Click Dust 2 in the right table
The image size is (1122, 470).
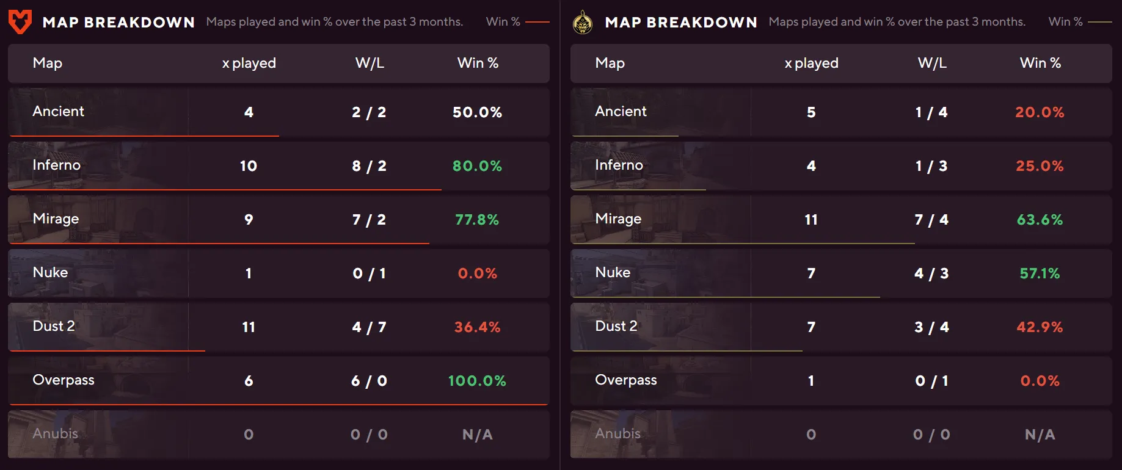(616, 326)
